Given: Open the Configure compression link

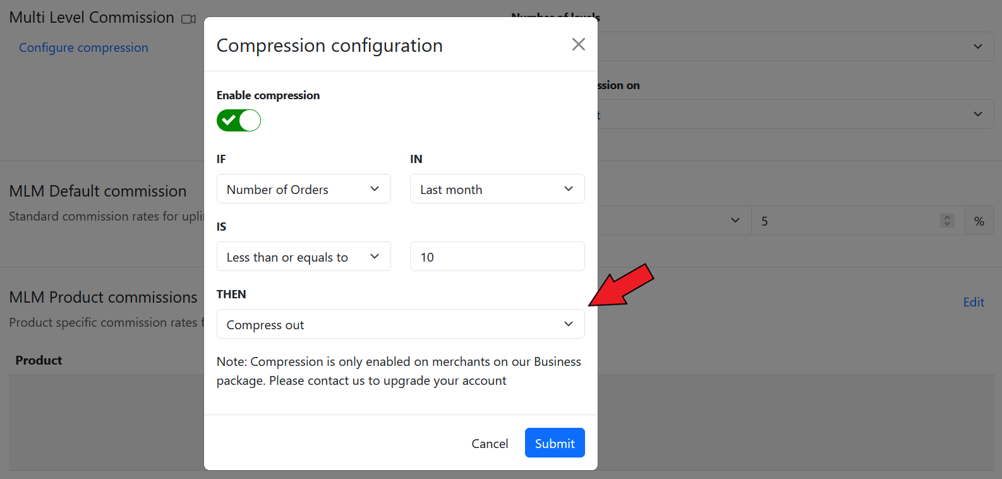Looking at the screenshot, I should coord(83,47).
